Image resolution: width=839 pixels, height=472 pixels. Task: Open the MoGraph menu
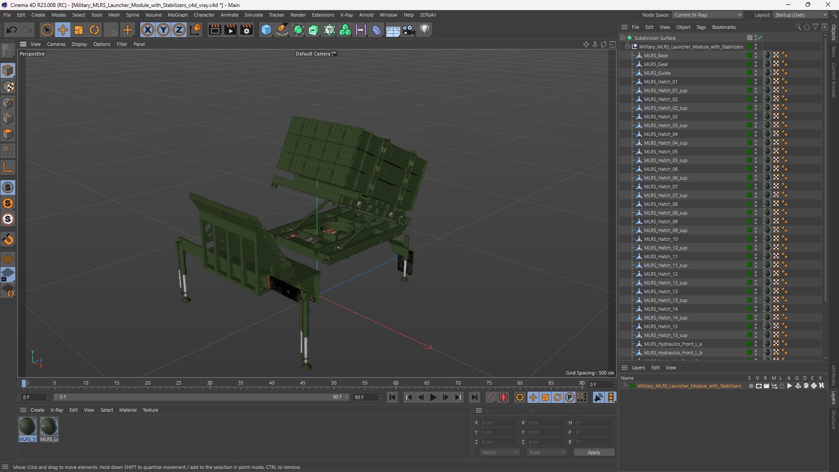(x=177, y=15)
